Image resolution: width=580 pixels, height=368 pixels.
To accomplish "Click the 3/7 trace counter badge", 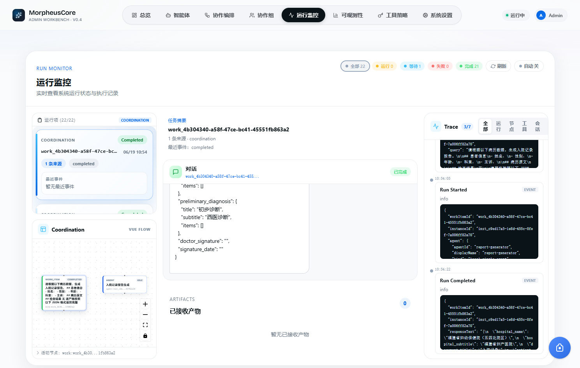I will [x=467, y=127].
